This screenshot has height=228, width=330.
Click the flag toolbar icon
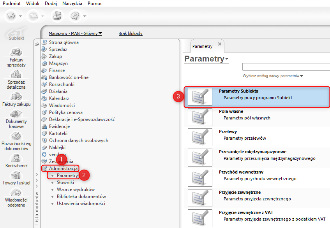(x=57, y=16)
